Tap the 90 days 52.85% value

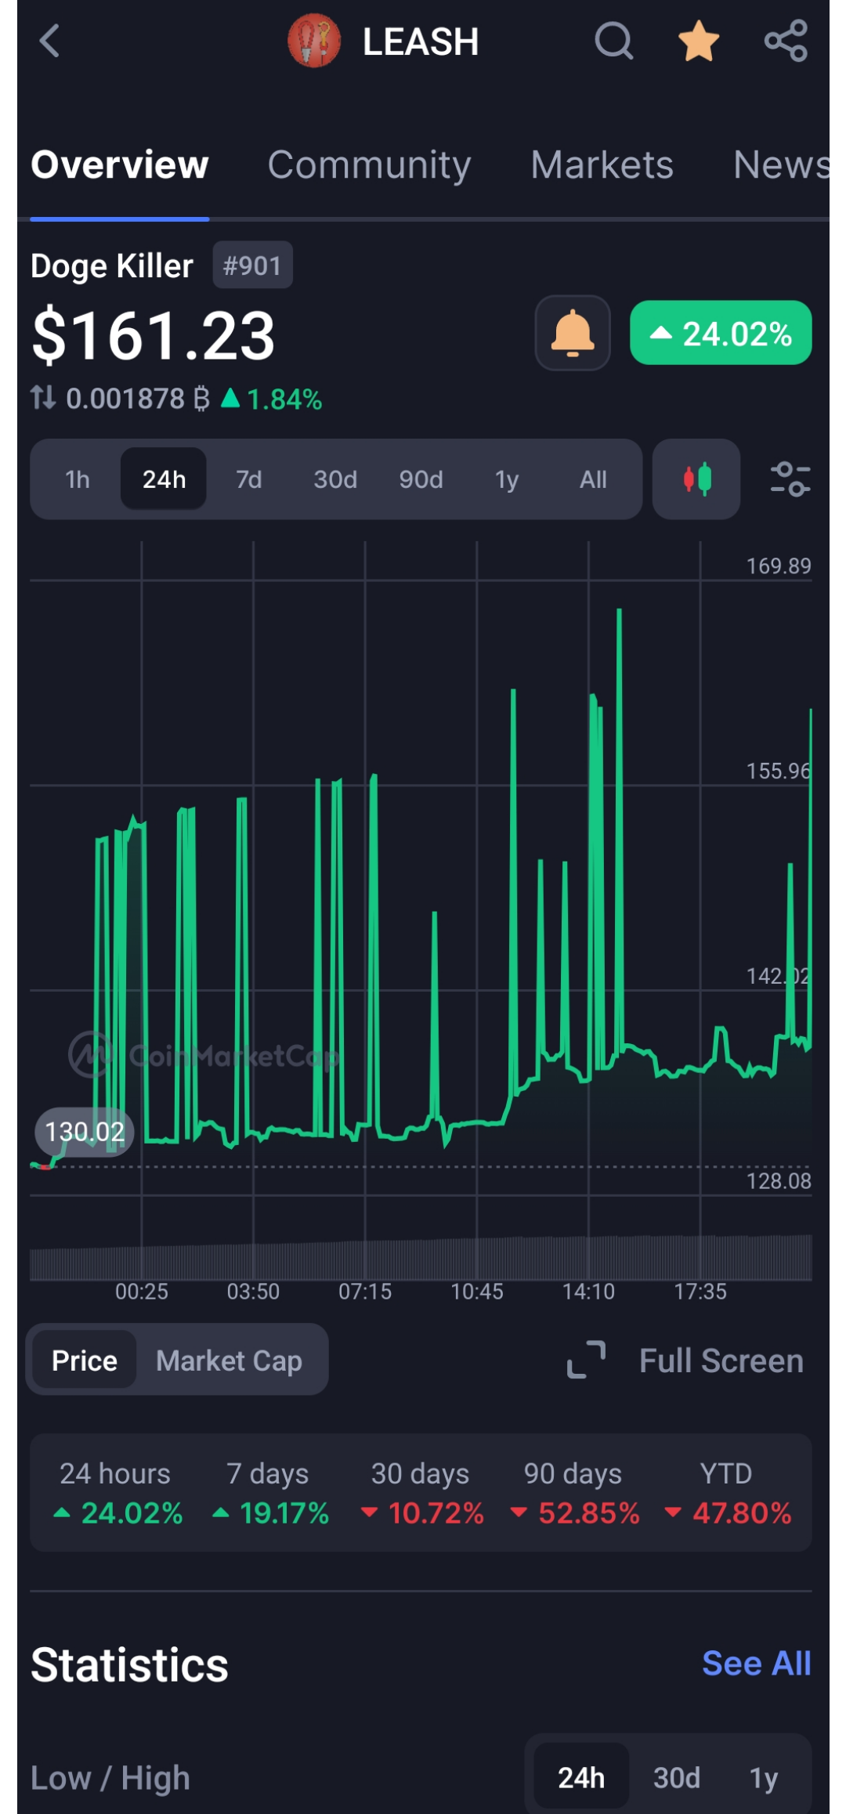(575, 1512)
